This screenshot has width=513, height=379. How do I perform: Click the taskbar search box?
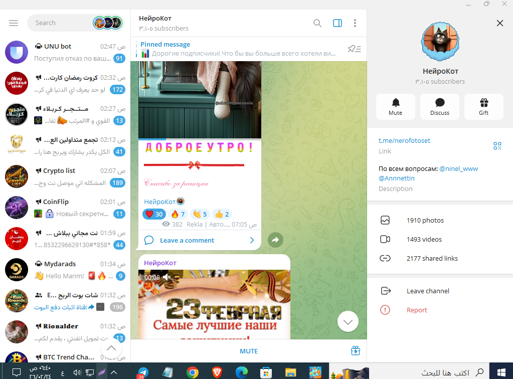tap(409, 372)
